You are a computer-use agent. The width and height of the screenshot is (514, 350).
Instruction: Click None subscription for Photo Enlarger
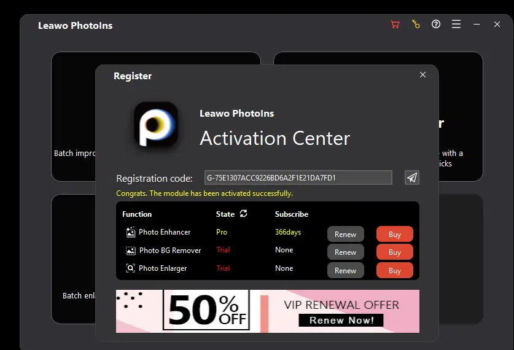click(284, 268)
